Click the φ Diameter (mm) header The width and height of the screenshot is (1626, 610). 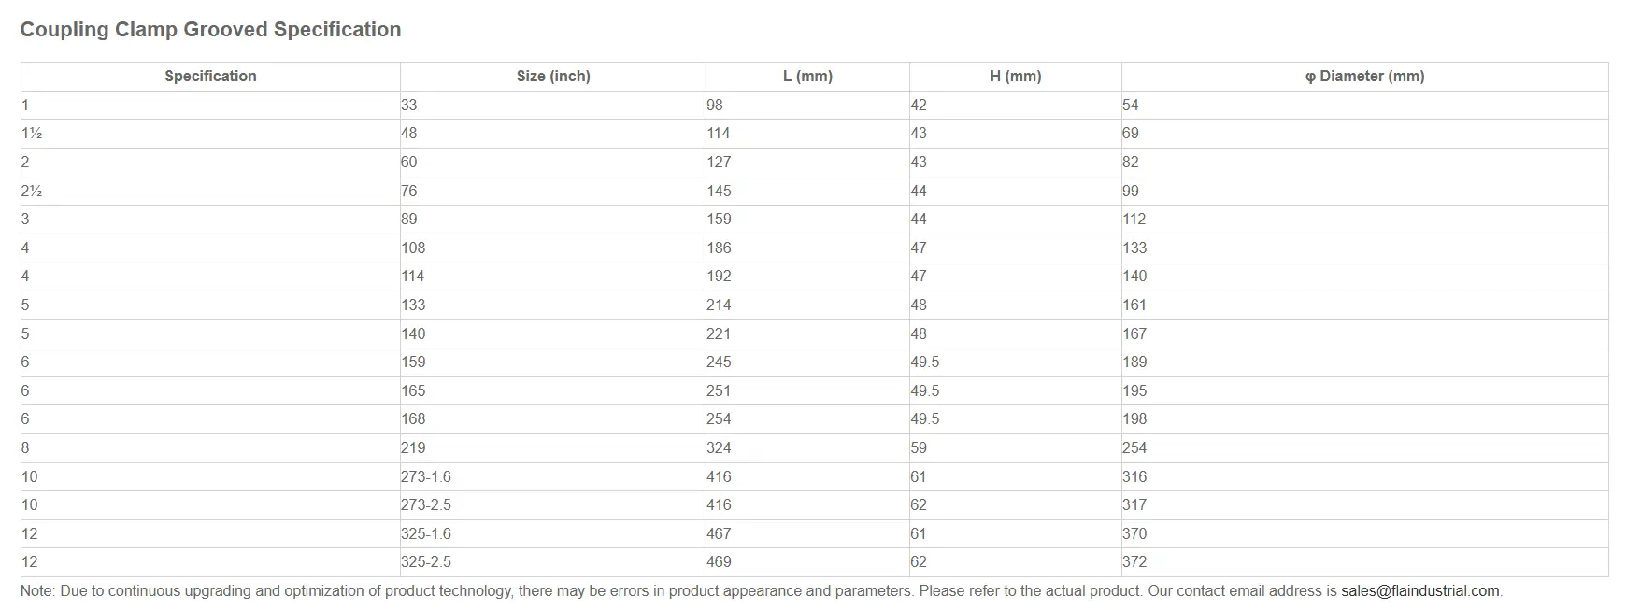[1364, 77]
